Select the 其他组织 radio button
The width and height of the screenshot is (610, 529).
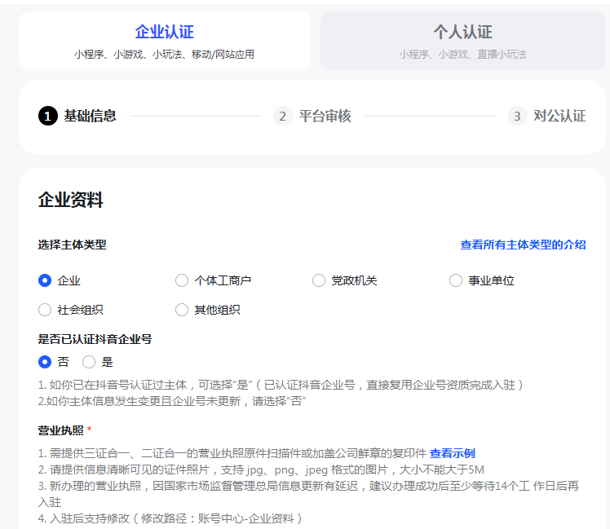(182, 310)
